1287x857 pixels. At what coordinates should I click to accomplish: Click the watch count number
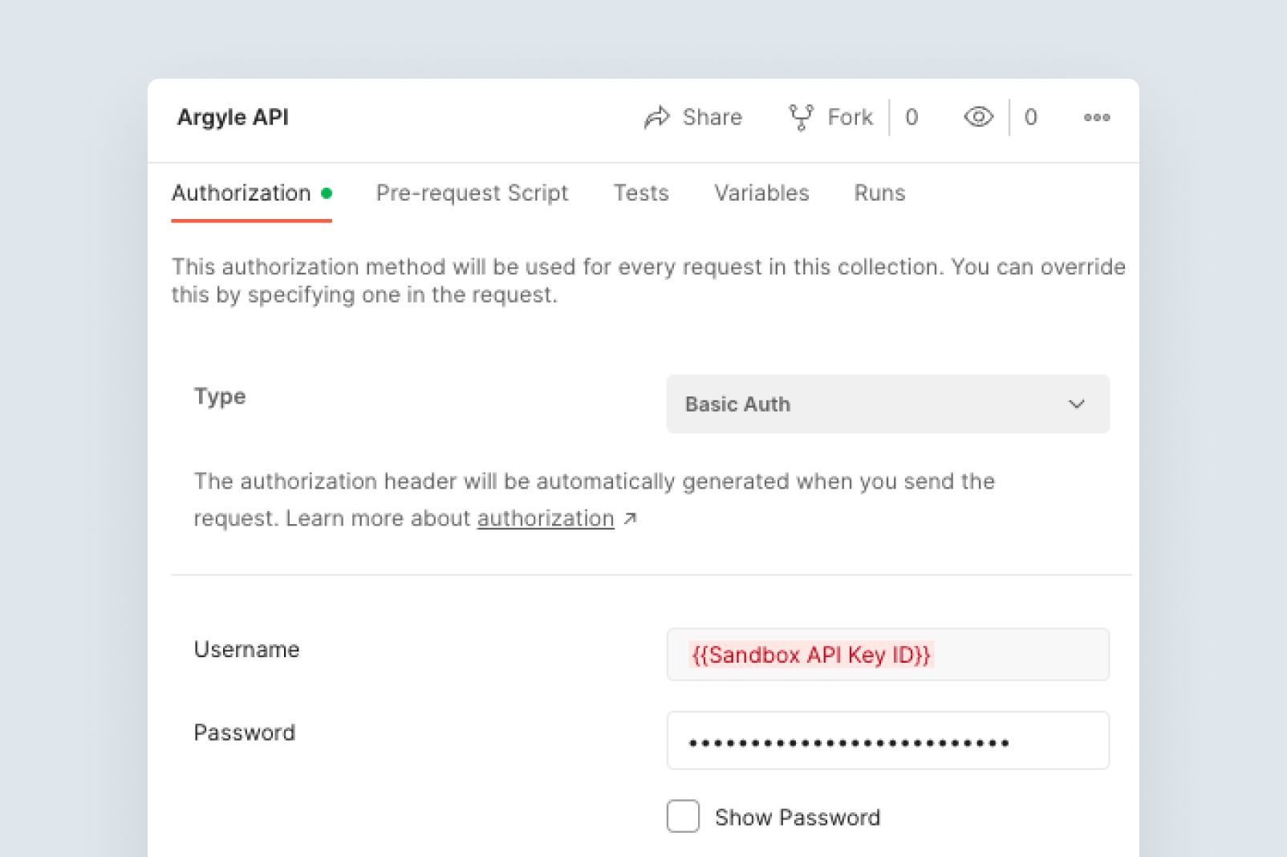tap(1031, 118)
